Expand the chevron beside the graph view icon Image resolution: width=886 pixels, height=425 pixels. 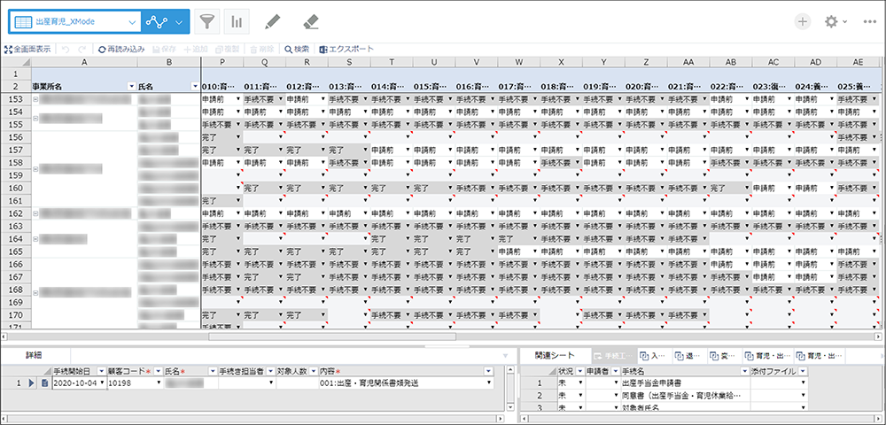(180, 22)
